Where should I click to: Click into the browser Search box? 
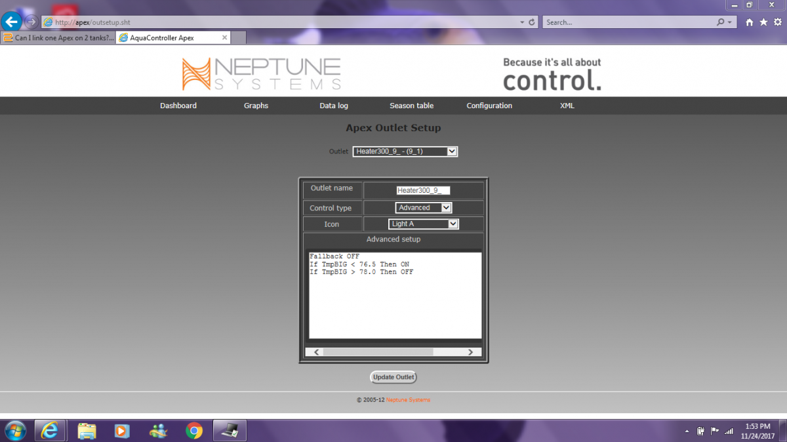[628, 22]
